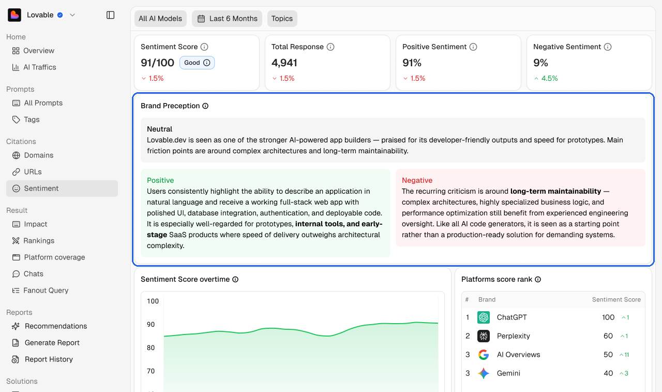Image resolution: width=662 pixels, height=392 pixels.
Task: Click the Perplexity logo in the rank table
Action: coord(484,336)
